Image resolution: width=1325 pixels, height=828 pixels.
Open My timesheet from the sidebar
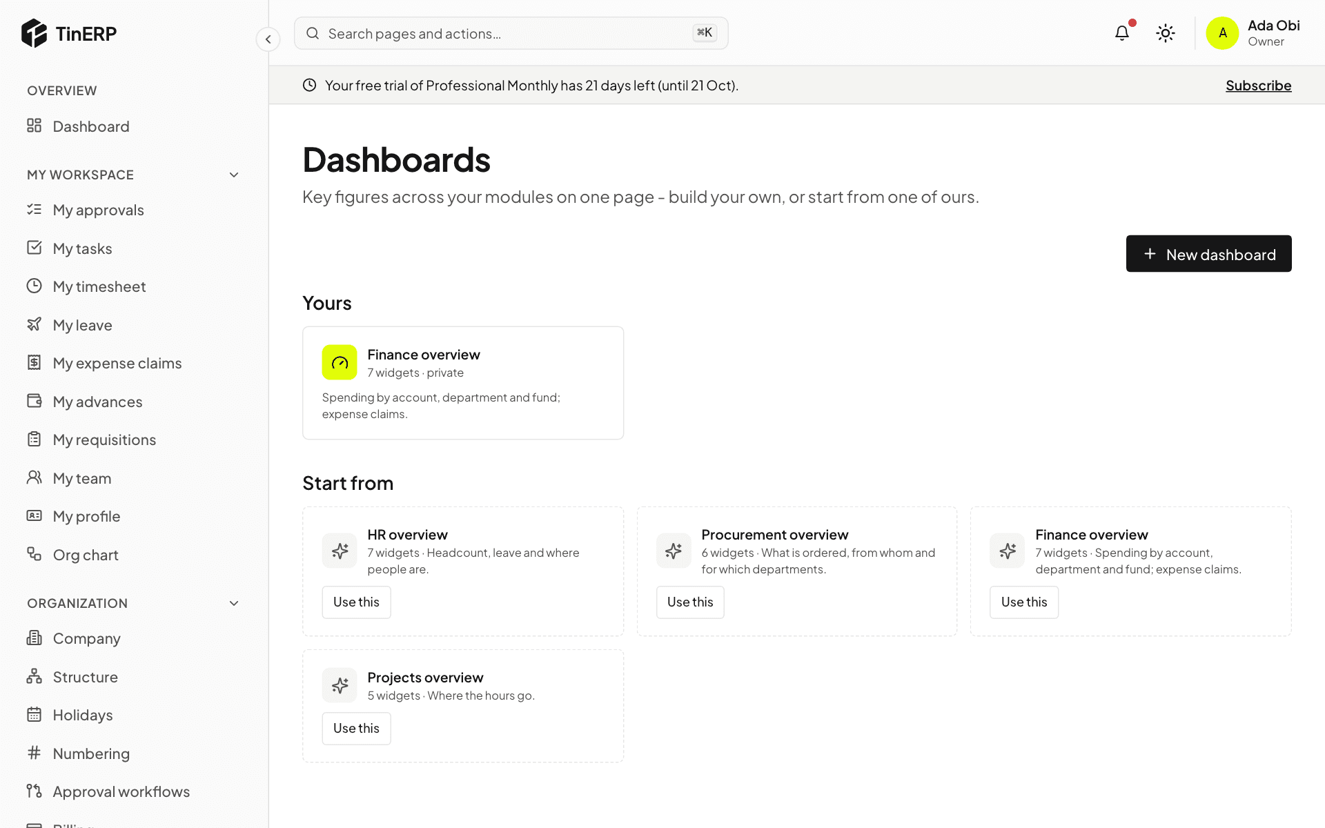pyautogui.click(x=134, y=286)
